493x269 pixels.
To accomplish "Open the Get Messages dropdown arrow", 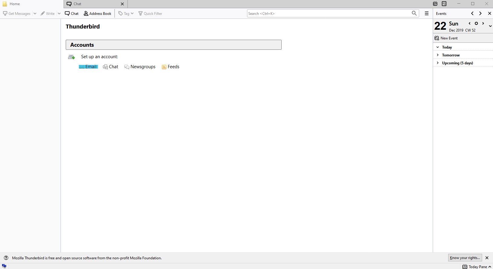I will click(35, 13).
